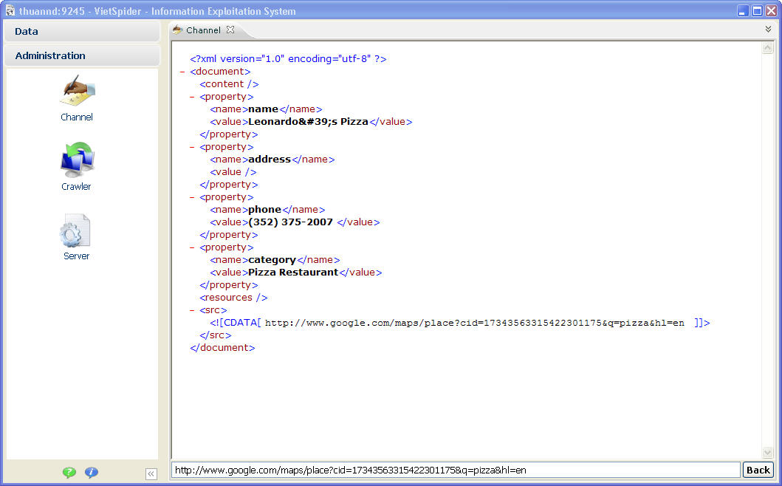Select the Channel tab
The height and width of the screenshot is (486, 782).
[204, 30]
